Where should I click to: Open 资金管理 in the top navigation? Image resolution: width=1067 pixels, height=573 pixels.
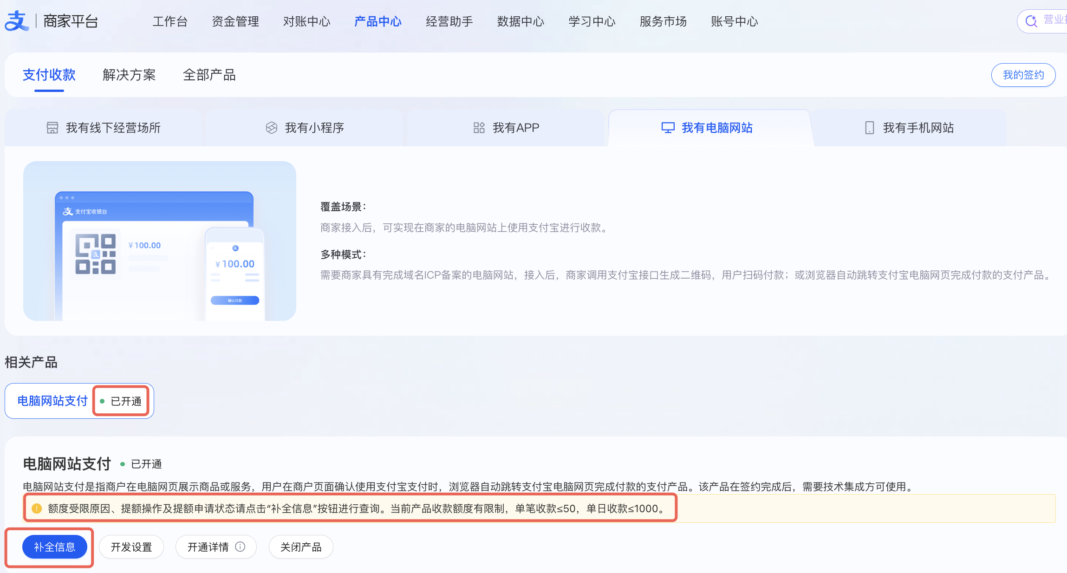pos(235,21)
